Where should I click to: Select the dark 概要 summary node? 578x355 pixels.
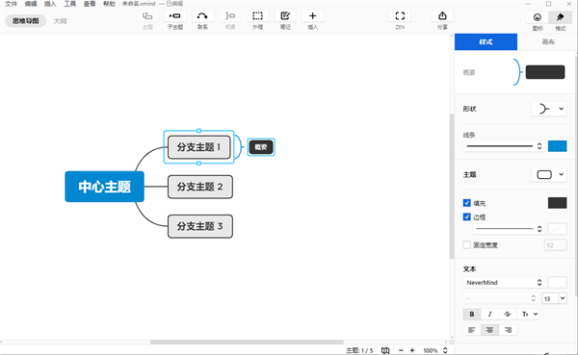coord(261,147)
